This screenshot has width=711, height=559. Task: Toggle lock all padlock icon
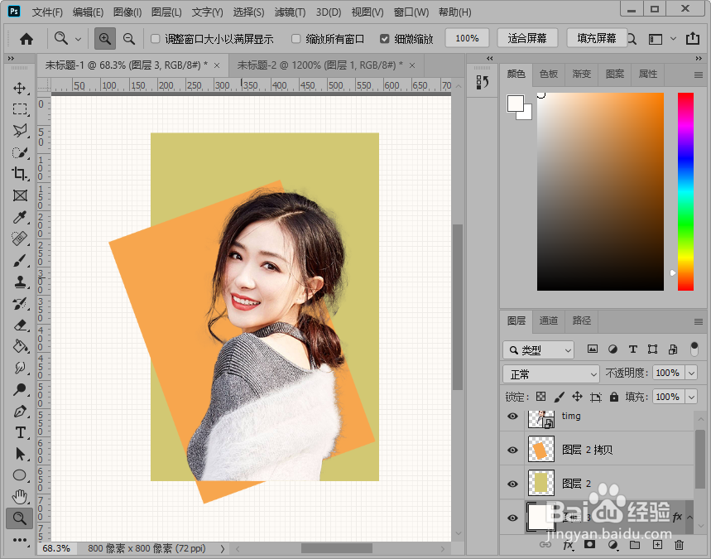pyautogui.click(x=614, y=397)
